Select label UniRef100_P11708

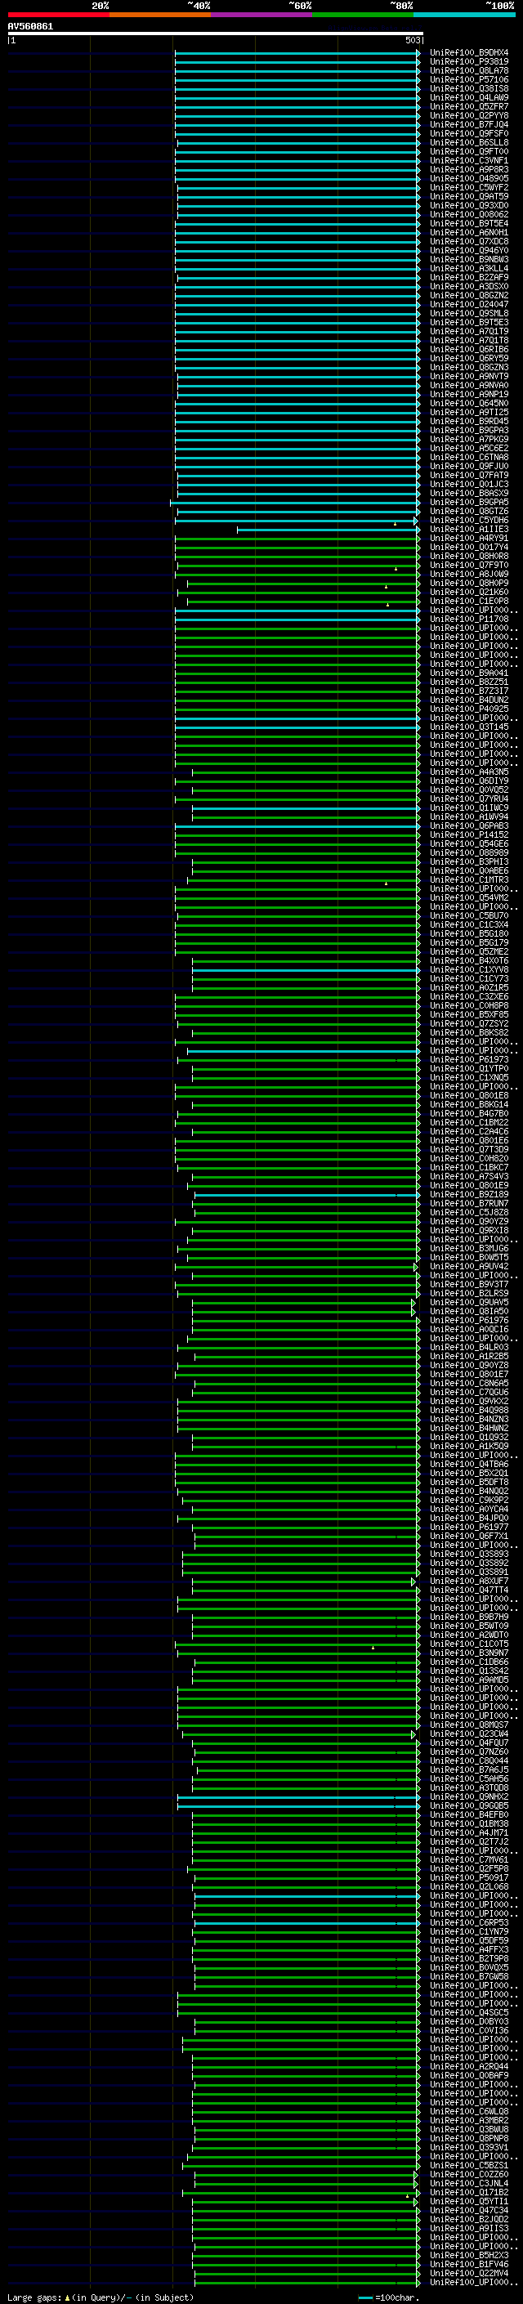[x=469, y=619]
